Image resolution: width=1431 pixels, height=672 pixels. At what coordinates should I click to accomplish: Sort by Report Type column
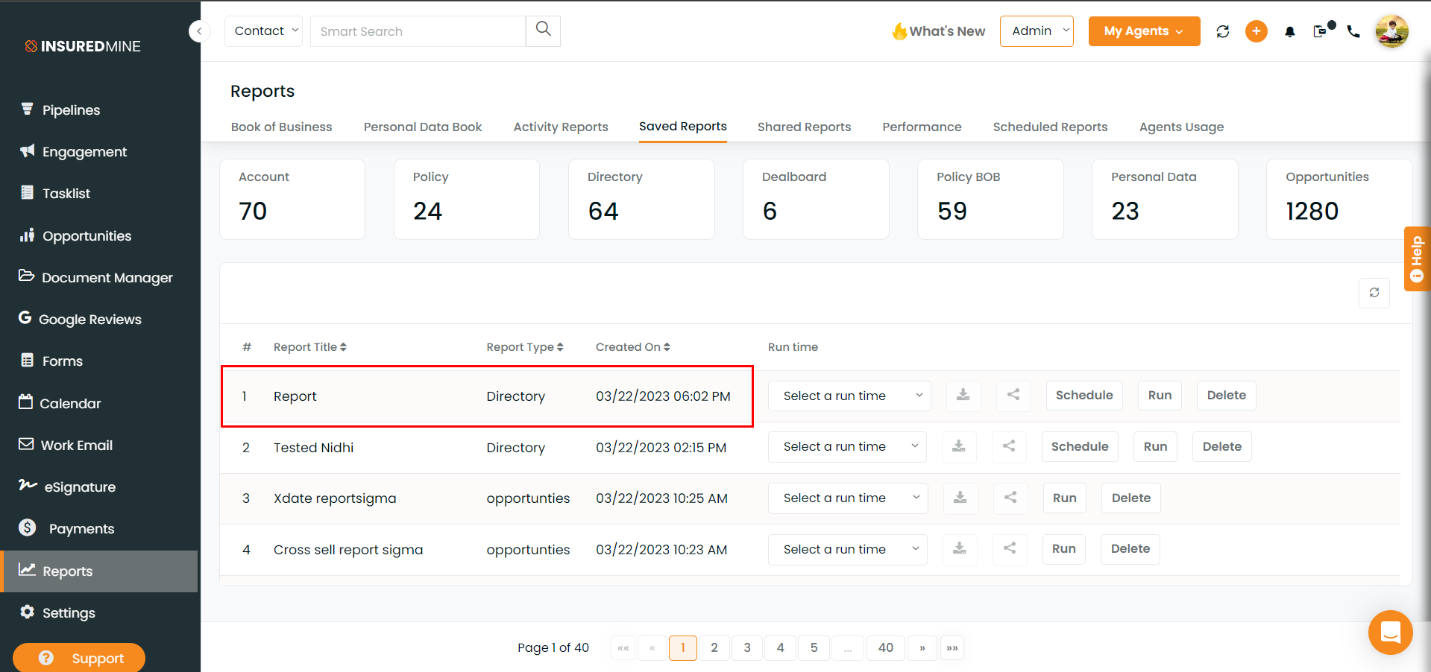point(525,347)
